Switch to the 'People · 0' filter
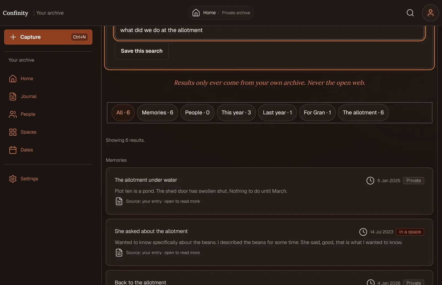Screen dimensions: 442x285 coord(197,112)
